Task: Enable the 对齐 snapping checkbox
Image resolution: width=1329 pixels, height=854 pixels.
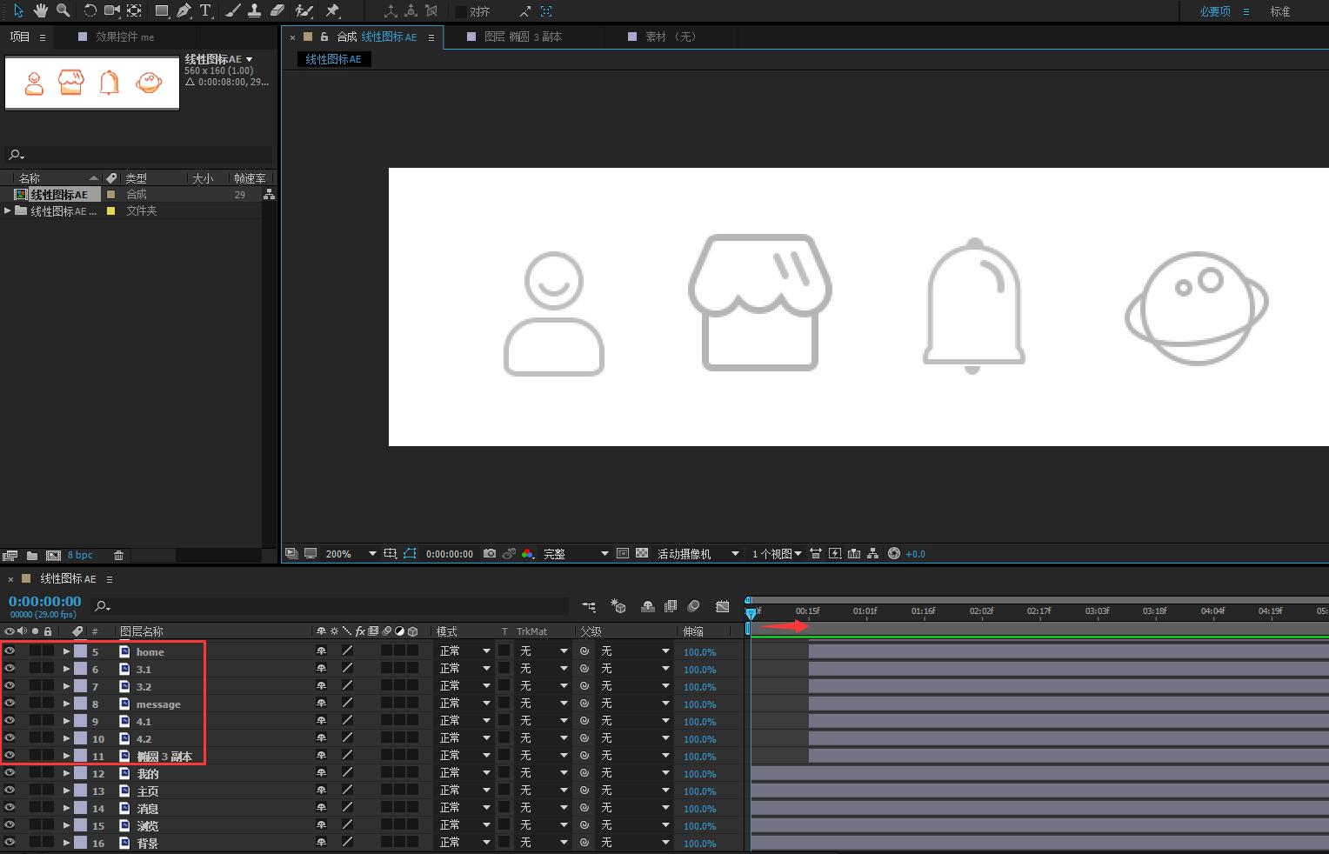Action: tap(461, 11)
